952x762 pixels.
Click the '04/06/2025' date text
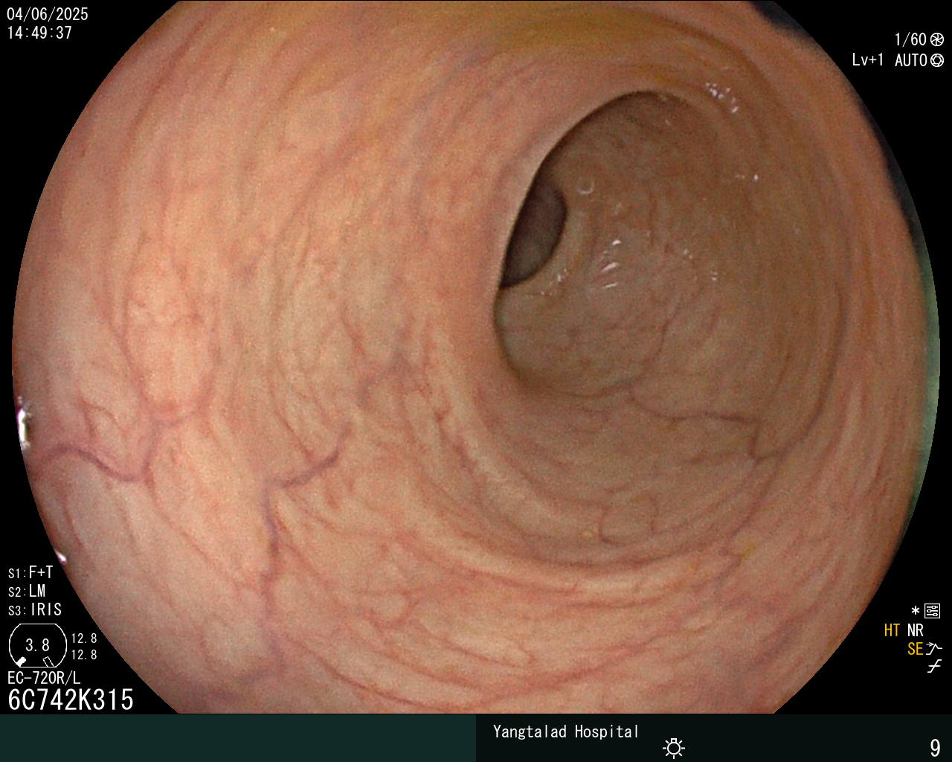click(x=48, y=14)
